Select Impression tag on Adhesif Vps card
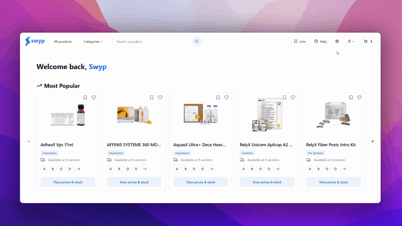The height and width of the screenshot is (226, 402). pyautogui.click(x=49, y=153)
